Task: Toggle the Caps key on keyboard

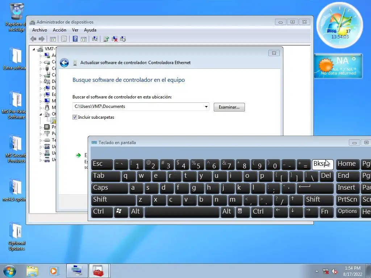Action: click(x=109, y=188)
